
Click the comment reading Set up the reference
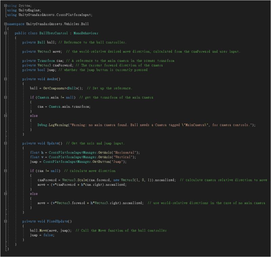point(112,88)
